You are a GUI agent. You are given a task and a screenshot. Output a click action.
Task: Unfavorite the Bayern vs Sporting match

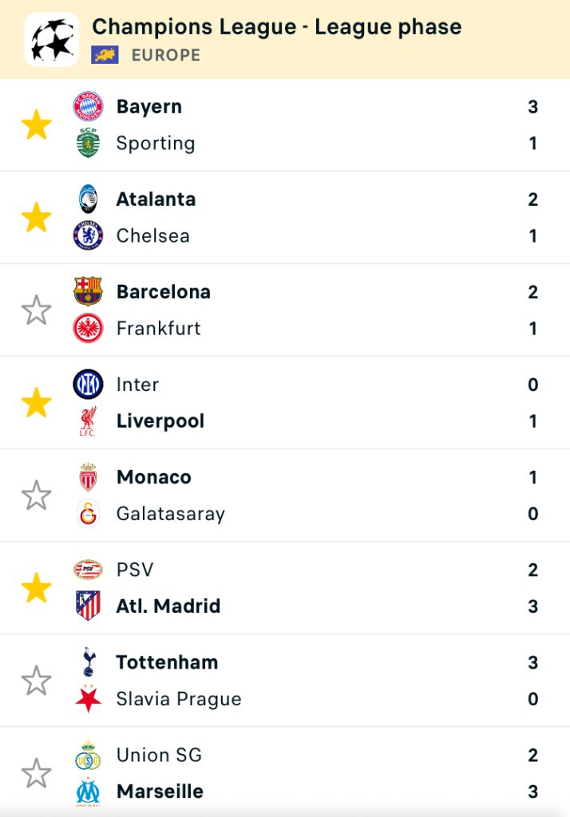click(x=37, y=125)
